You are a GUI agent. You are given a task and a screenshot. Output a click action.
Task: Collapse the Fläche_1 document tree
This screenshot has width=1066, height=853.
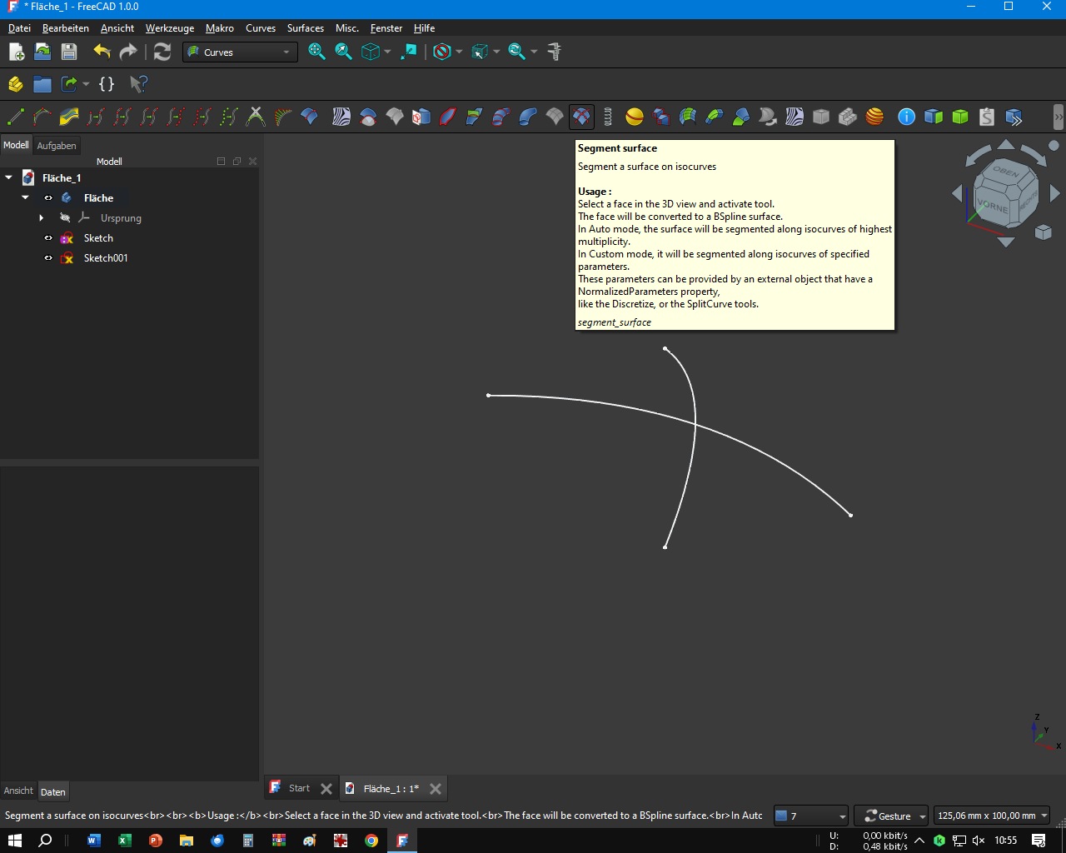[8, 177]
